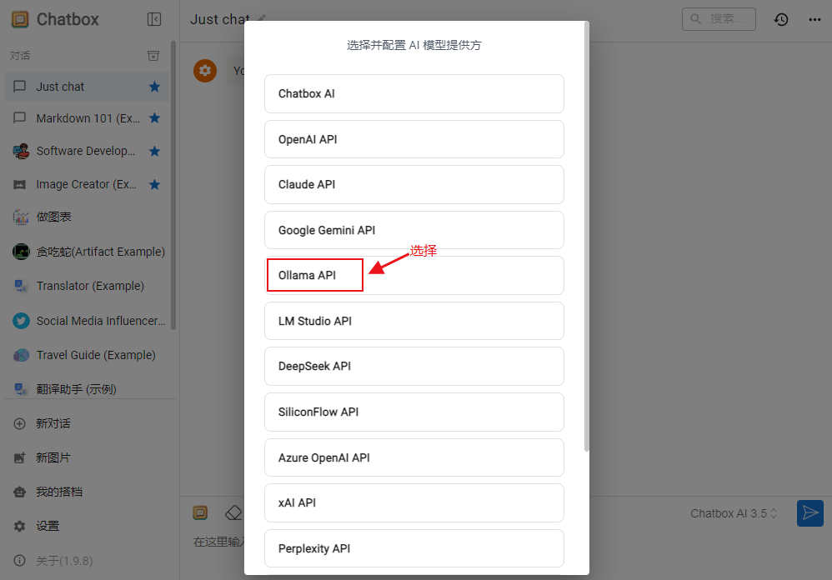This screenshot has width=832, height=580.
Task: Open chat history via the clock icon
Action: [x=781, y=18]
